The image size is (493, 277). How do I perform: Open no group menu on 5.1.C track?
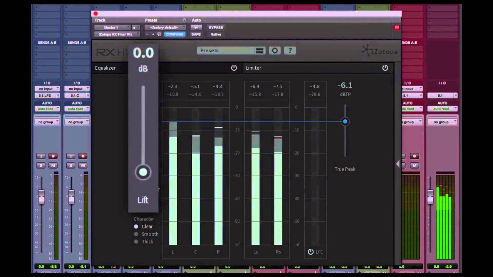point(77,122)
